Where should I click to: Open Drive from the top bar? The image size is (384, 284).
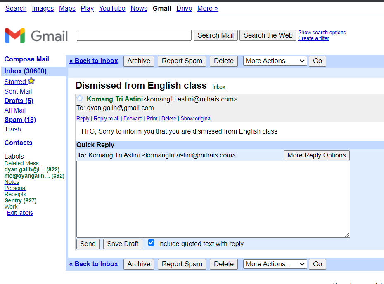coord(184,9)
